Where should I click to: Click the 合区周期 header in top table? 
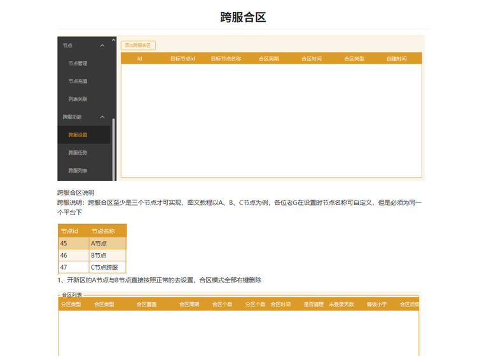269,58
